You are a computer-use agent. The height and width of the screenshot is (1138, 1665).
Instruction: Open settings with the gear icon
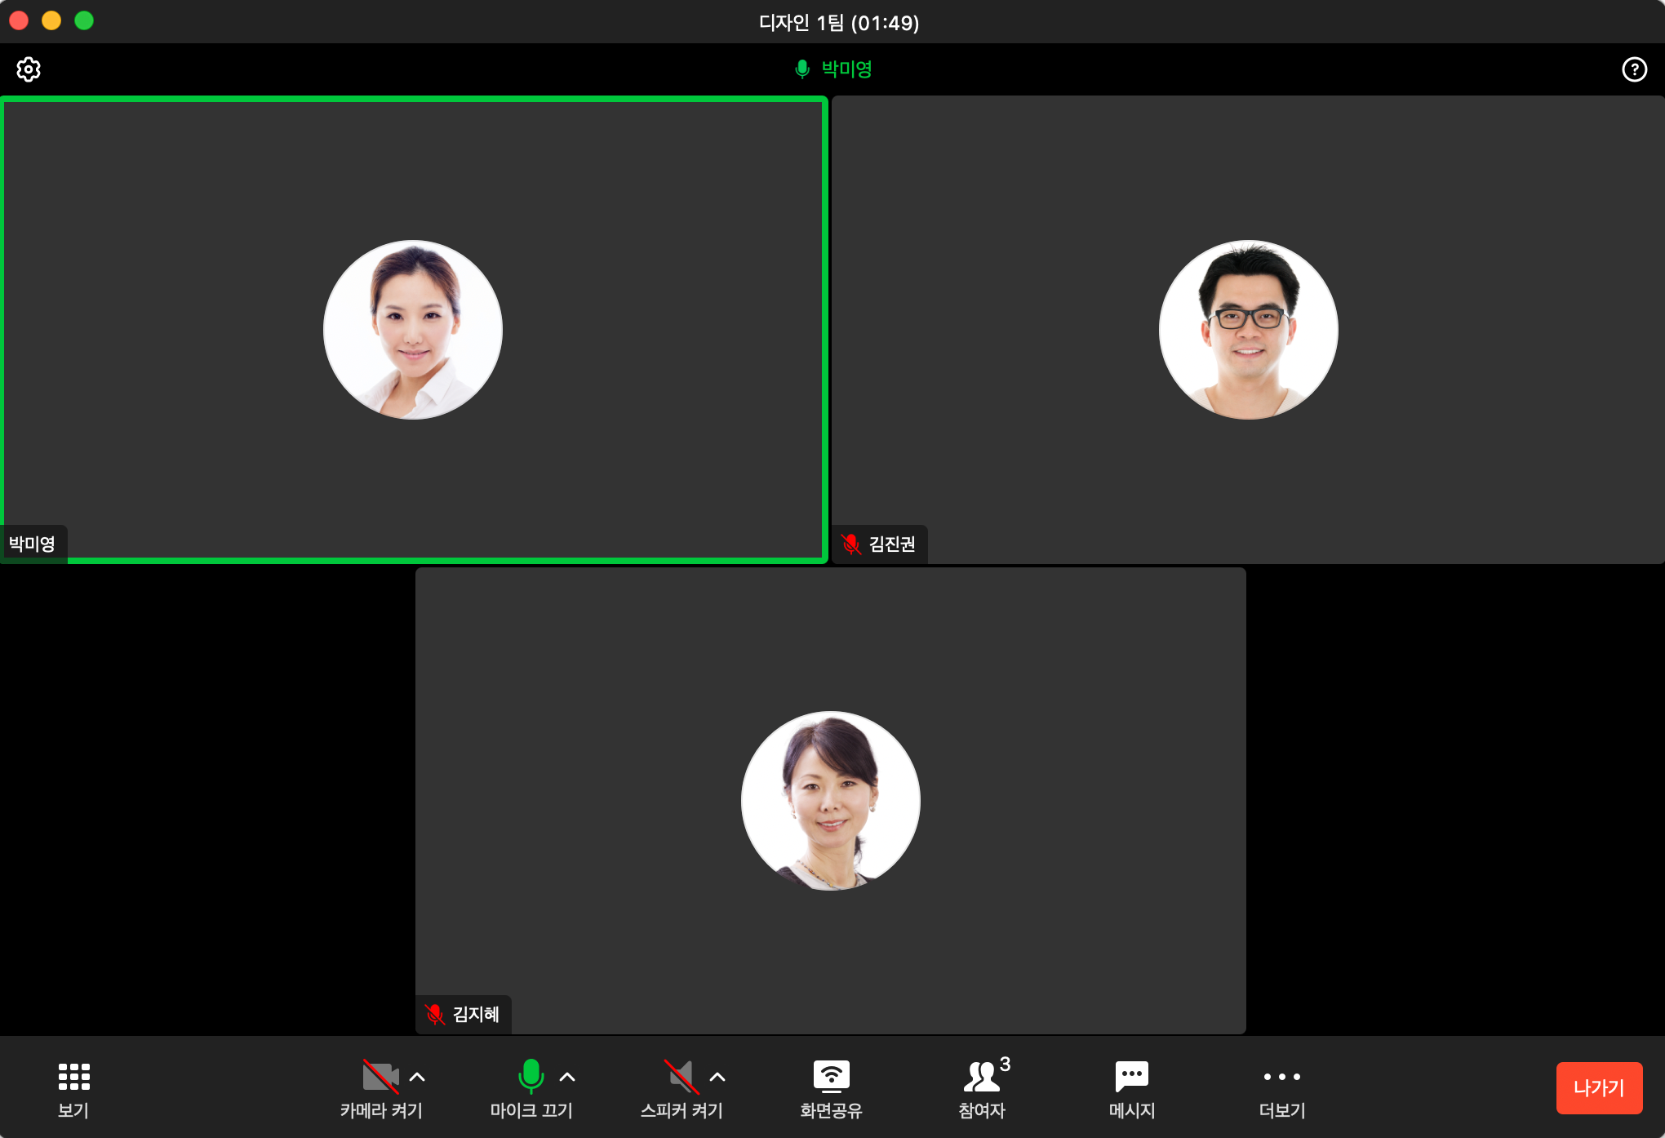[x=29, y=69]
